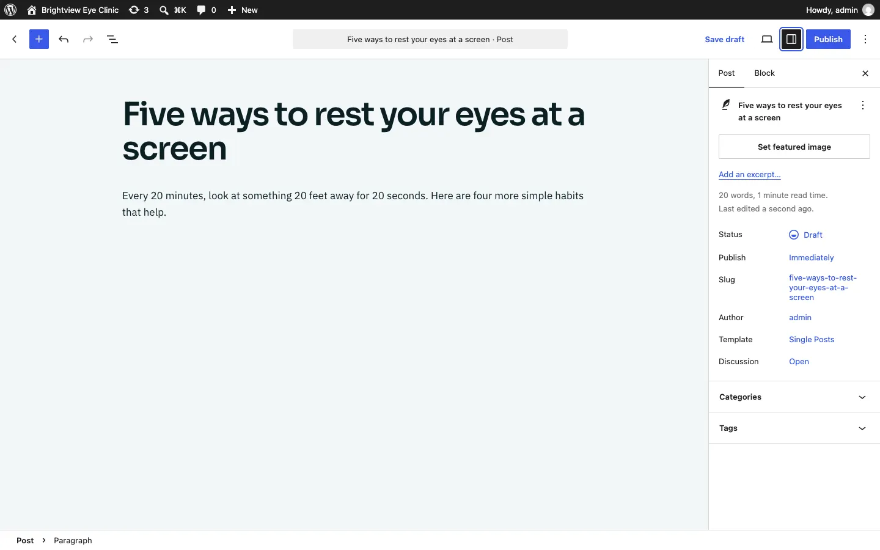Screen dimensions: 880x550
Task: Open post Actions three-dot menu in sidebar
Action: click(x=863, y=105)
